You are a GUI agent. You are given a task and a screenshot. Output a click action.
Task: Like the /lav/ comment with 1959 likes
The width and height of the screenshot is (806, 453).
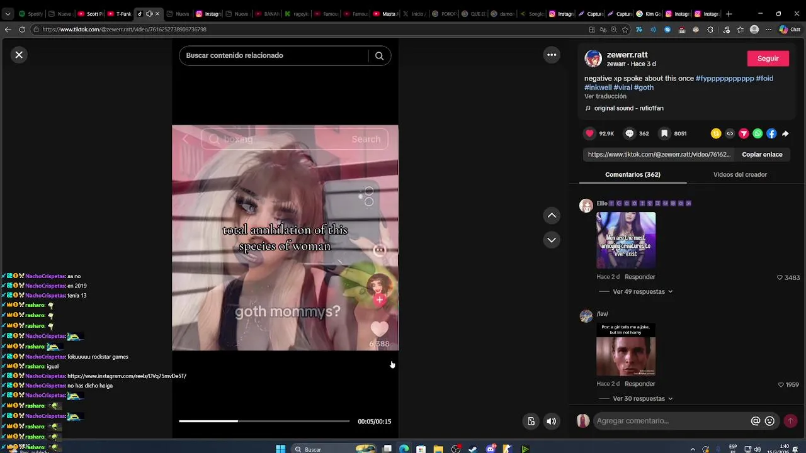(x=781, y=384)
